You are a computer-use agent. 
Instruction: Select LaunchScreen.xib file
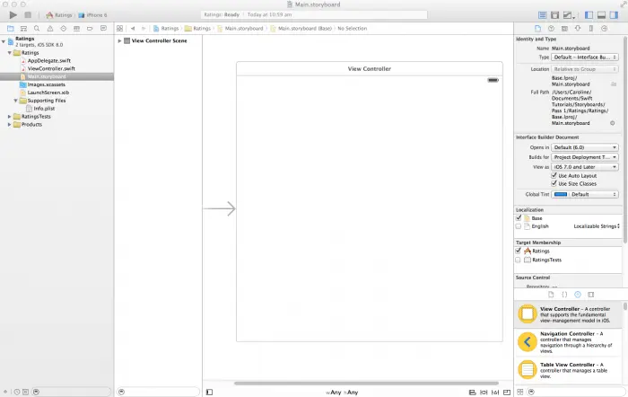click(x=48, y=93)
